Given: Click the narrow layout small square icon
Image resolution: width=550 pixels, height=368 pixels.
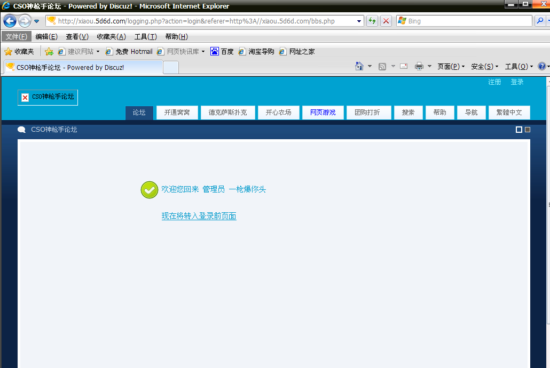Looking at the screenshot, I should tap(528, 130).
